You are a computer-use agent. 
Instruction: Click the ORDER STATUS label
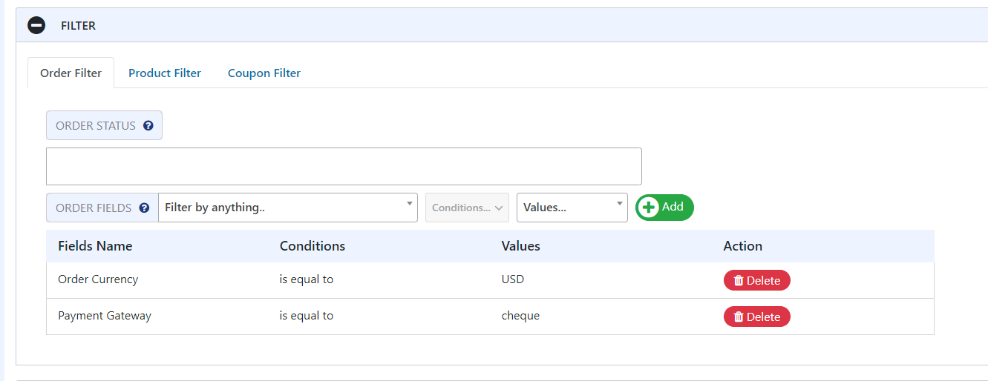[x=96, y=126]
